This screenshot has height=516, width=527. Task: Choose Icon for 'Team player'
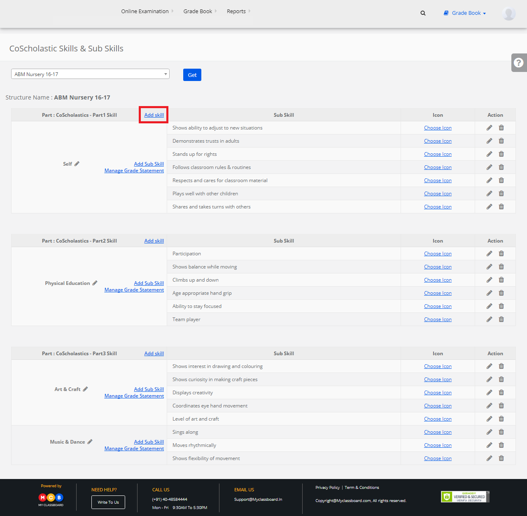(438, 319)
